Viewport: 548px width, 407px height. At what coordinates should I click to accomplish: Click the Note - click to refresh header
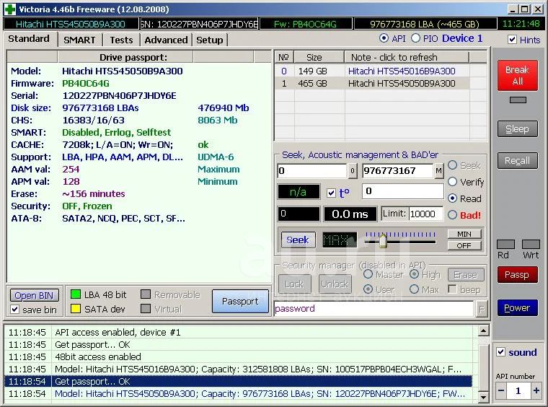pyautogui.click(x=407, y=57)
